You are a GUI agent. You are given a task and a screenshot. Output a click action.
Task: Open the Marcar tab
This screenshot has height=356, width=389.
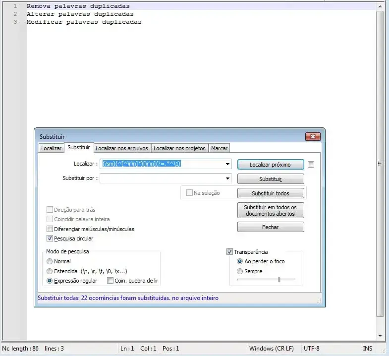(x=219, y=148)
